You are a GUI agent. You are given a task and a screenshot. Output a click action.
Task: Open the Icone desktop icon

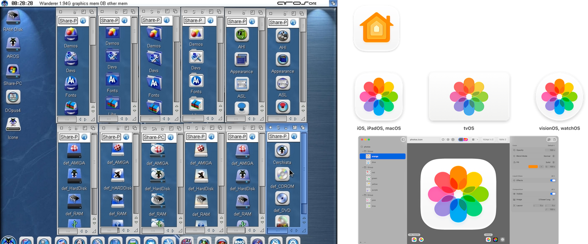pyautogui.click(x=13, y=124)
